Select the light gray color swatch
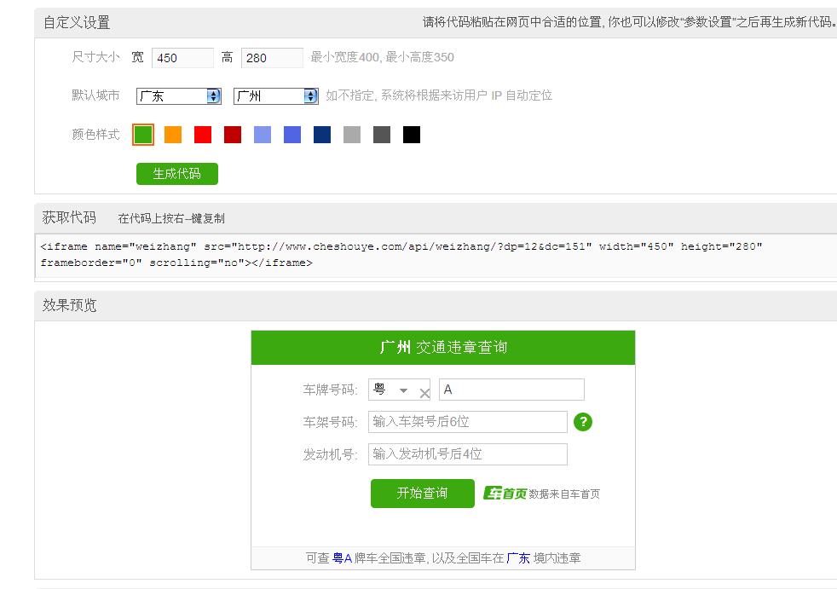The width and height of the screenshot is (837, 589). [352, 135]
